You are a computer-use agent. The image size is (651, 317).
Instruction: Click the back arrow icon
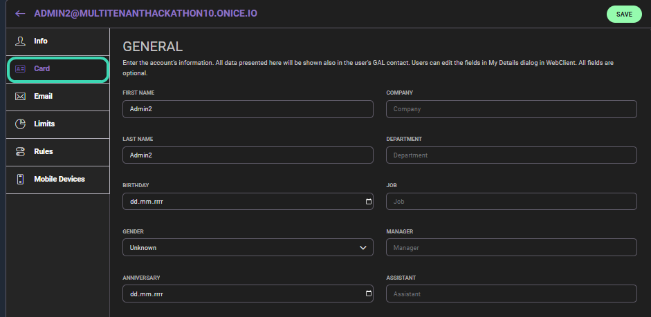click(20, 14)
